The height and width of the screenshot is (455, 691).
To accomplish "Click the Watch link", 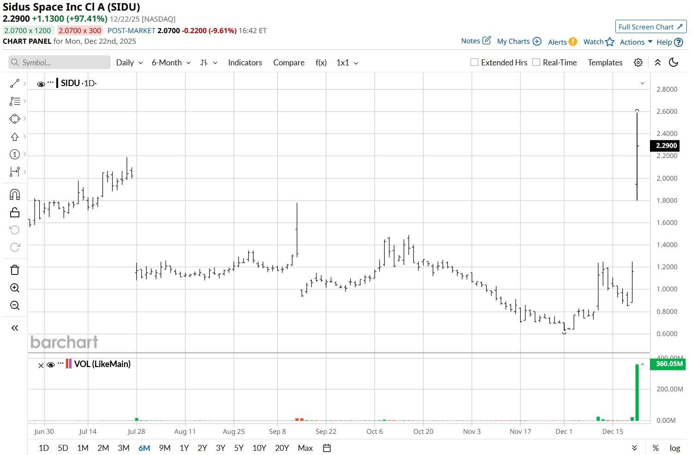I will point(593,42).
